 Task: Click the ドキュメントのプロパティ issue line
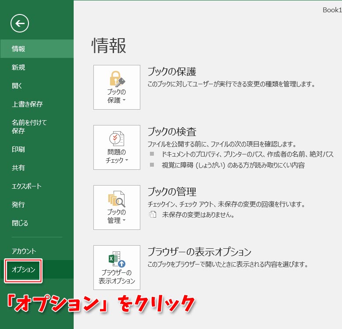(247, 154)
